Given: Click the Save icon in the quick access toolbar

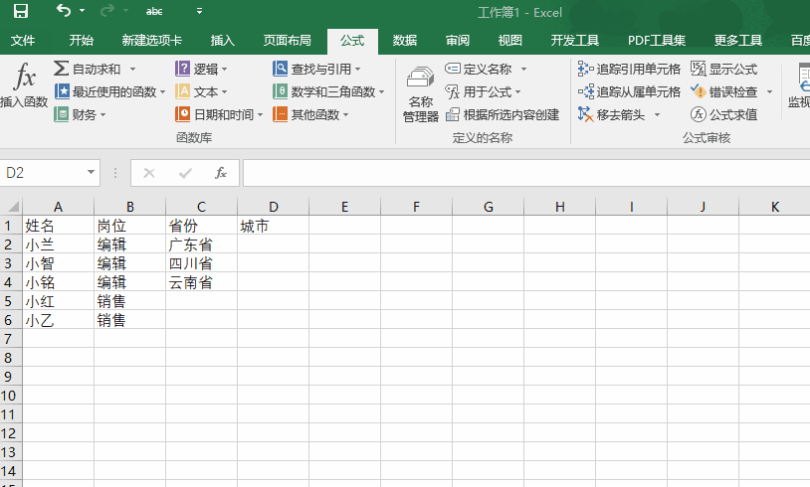Looking at the screenshot, I should (20, 12).
